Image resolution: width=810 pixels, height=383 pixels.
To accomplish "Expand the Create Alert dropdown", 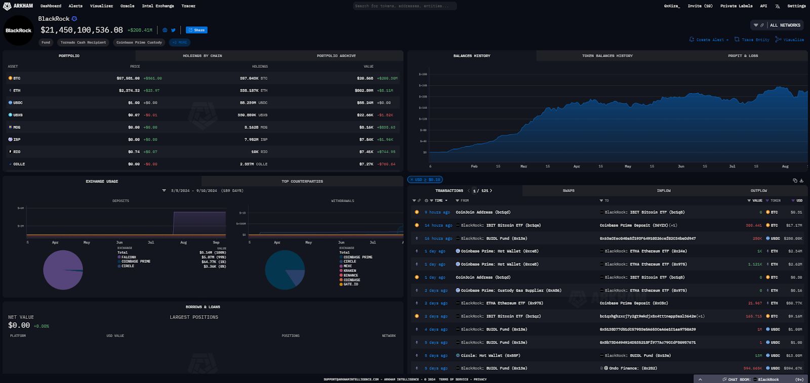I will [x=727, y=40].
